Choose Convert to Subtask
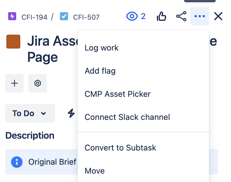231x182 pixels. [x=143, y=148]
